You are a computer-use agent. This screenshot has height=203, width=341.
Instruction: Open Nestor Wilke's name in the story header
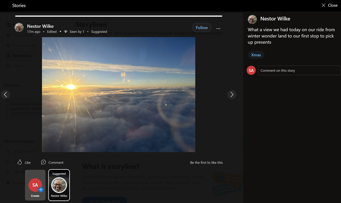pyautogui.click(x=40, y=26)
